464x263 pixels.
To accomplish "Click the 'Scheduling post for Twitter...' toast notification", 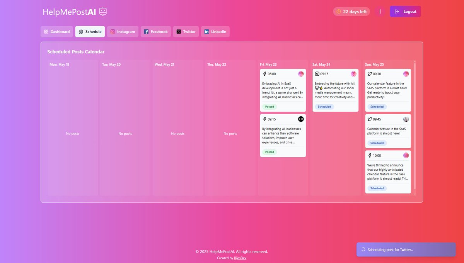I will coord(406,249).
